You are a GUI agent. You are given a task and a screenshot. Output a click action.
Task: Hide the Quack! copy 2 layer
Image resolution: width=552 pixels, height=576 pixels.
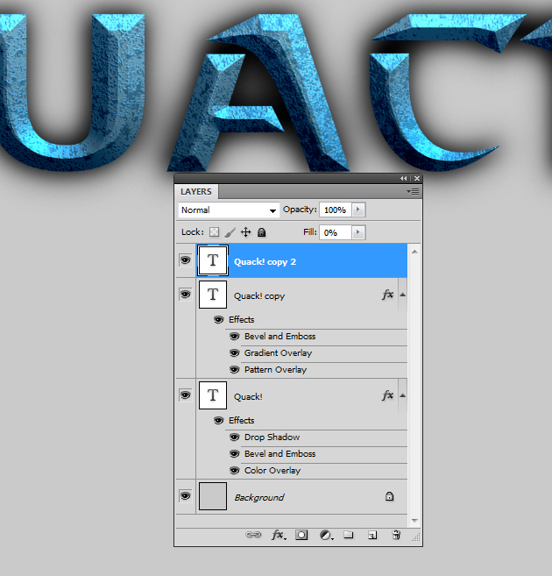click(x=185, y=260)
